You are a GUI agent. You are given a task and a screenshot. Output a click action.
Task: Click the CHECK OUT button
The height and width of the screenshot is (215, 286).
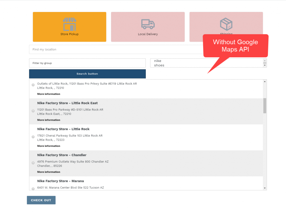(x=41, y=200)
